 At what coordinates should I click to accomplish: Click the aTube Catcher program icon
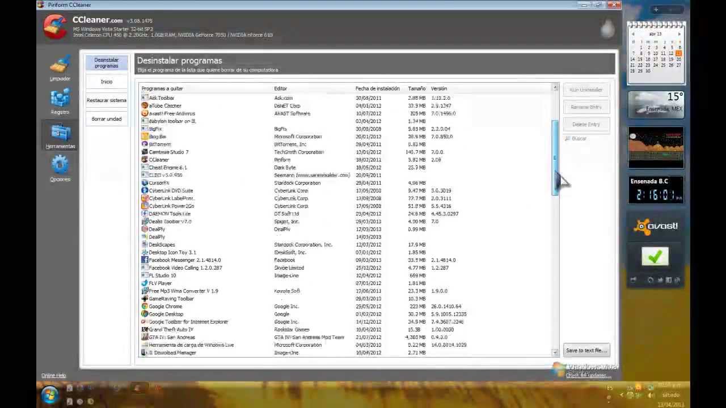(145, 105)
